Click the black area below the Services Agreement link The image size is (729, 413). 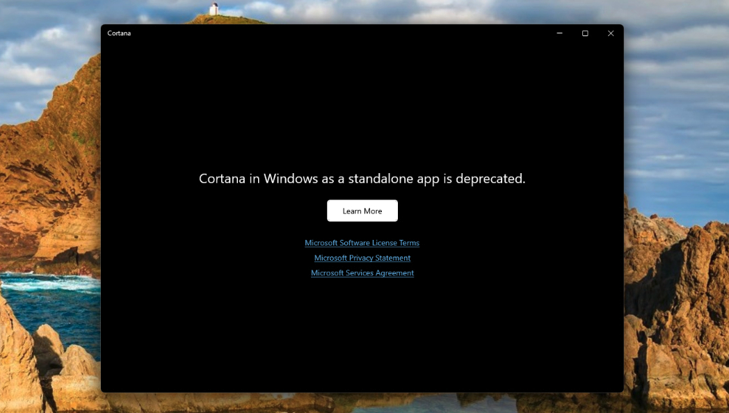click(x=362, y=334)
